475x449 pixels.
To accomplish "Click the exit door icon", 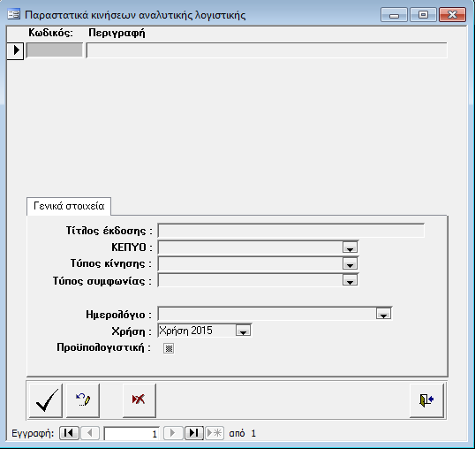I will coord(426,400).
